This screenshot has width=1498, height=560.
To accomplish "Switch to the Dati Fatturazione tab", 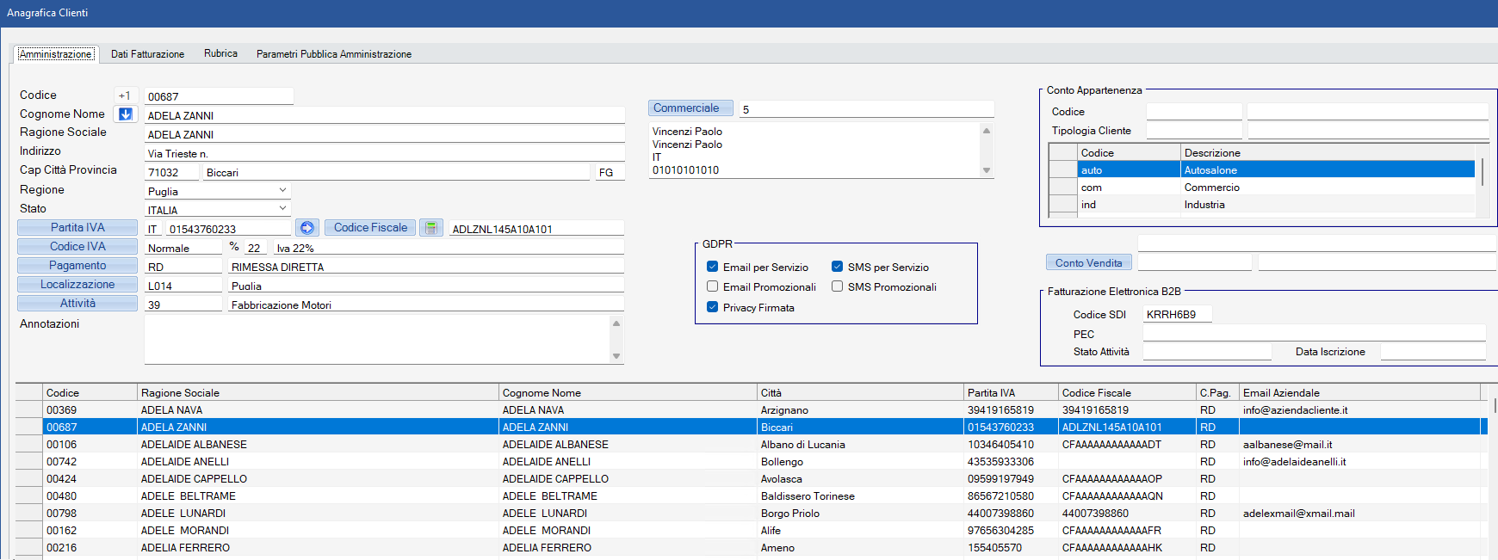I will [x=147, y=54].
